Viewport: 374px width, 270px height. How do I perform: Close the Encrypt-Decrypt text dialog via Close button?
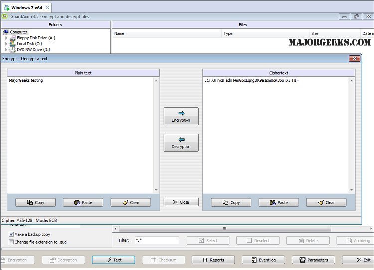(181, 202)
